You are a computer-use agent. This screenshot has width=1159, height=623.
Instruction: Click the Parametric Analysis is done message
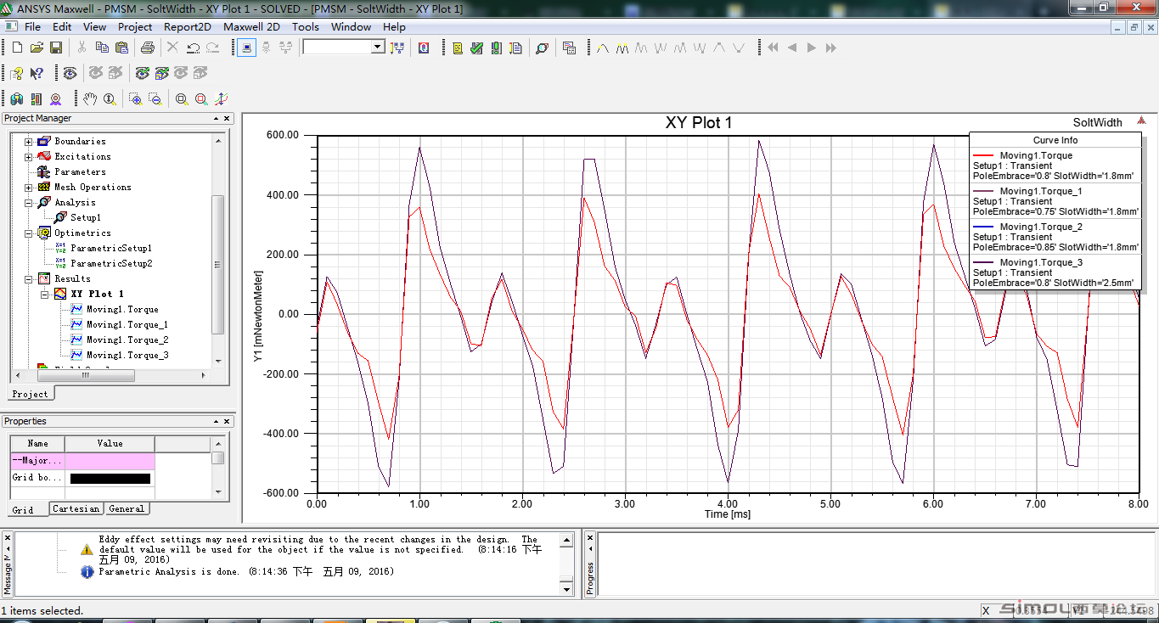(245, 572)
